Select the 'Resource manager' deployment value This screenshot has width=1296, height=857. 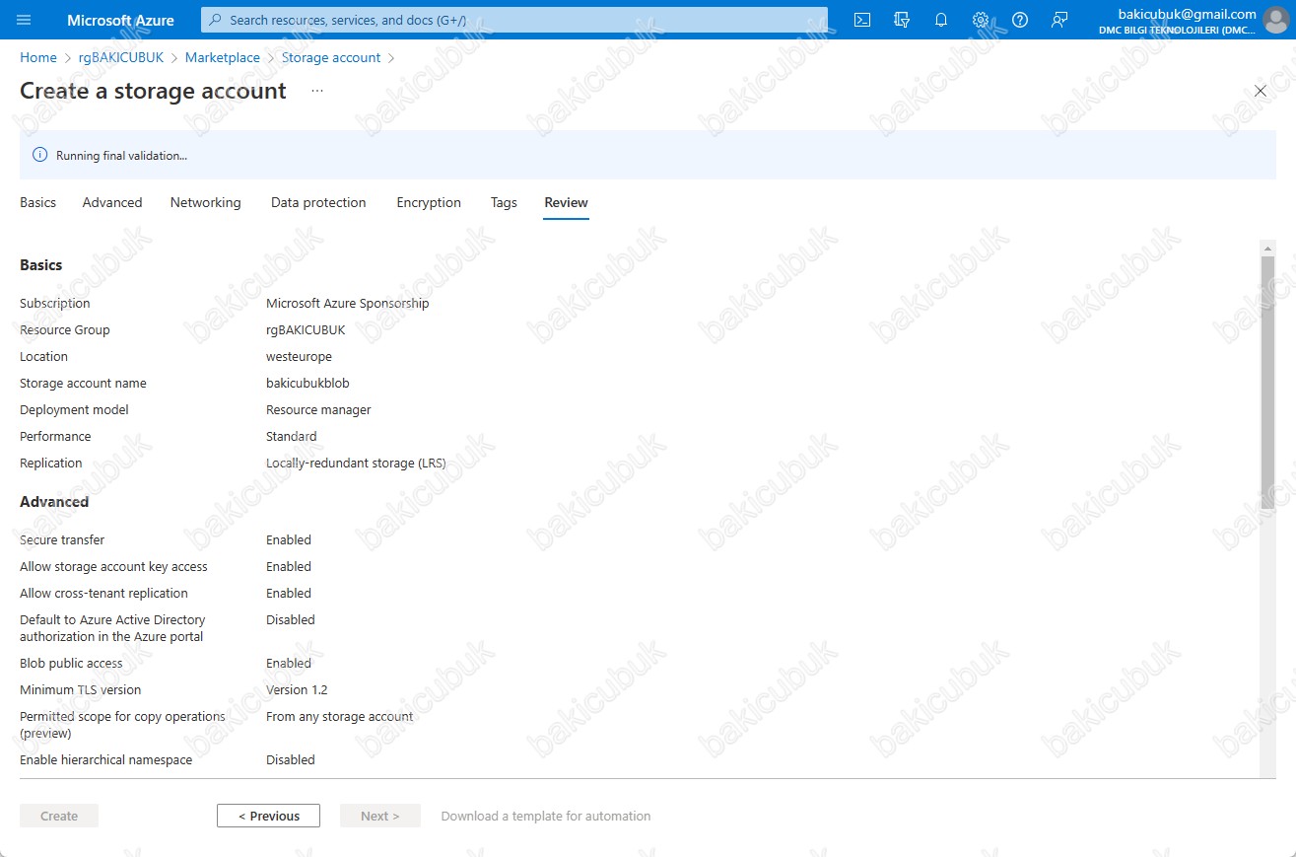point(318,410)
